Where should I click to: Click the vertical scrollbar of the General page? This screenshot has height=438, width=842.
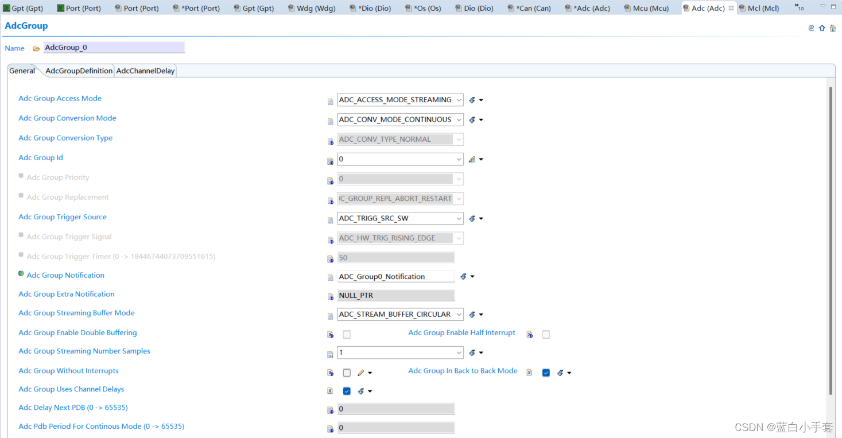[x=830, y=241]
